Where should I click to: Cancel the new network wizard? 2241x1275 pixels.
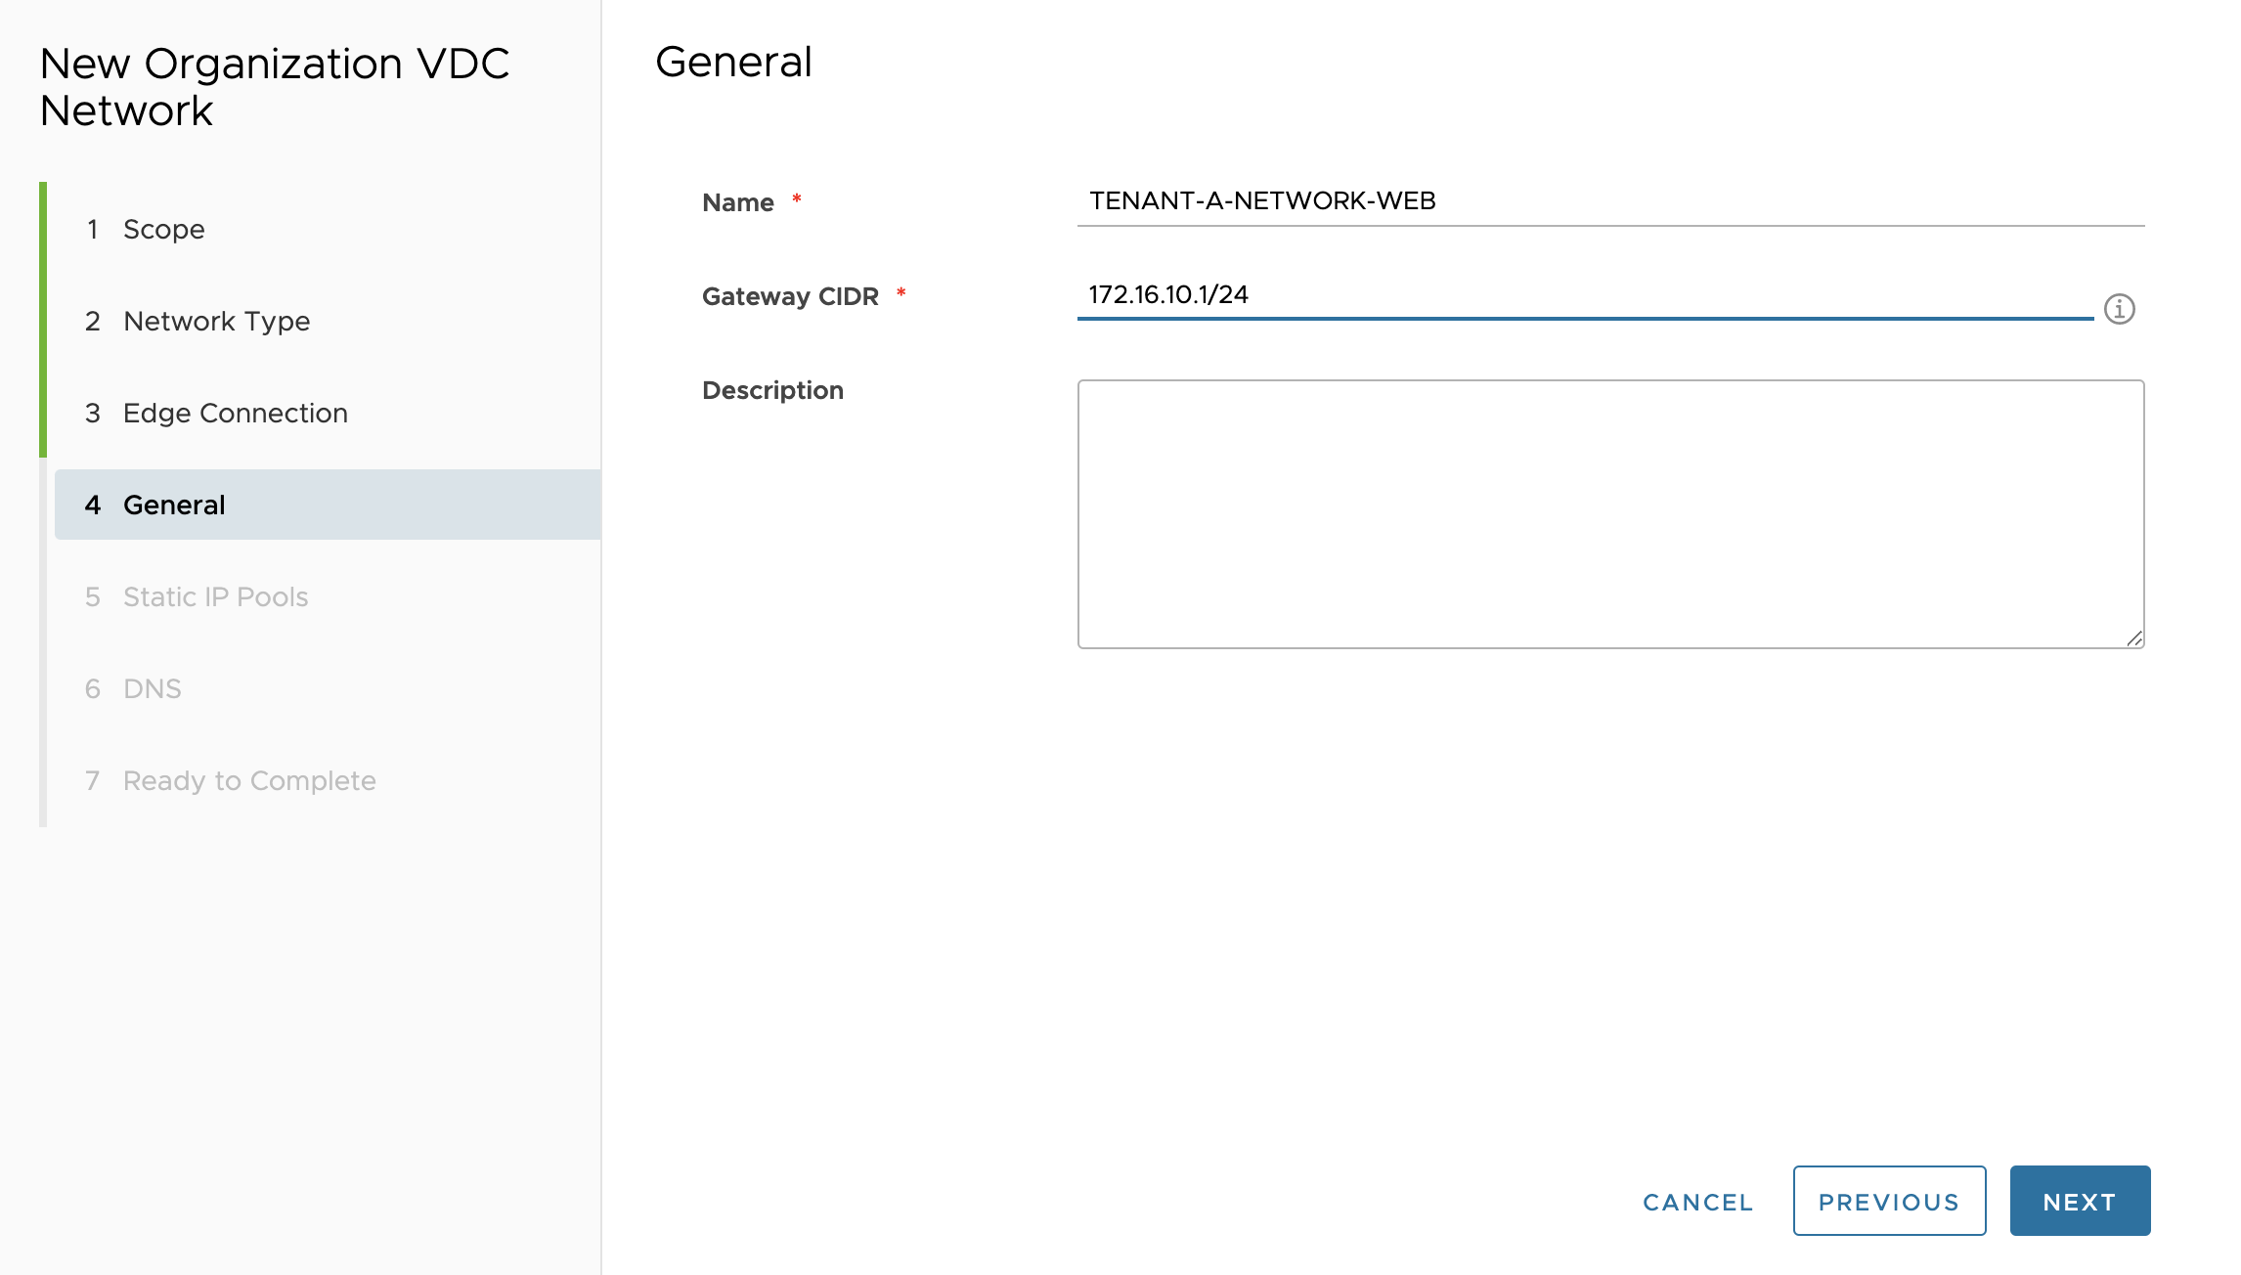pos(1697,1202)
